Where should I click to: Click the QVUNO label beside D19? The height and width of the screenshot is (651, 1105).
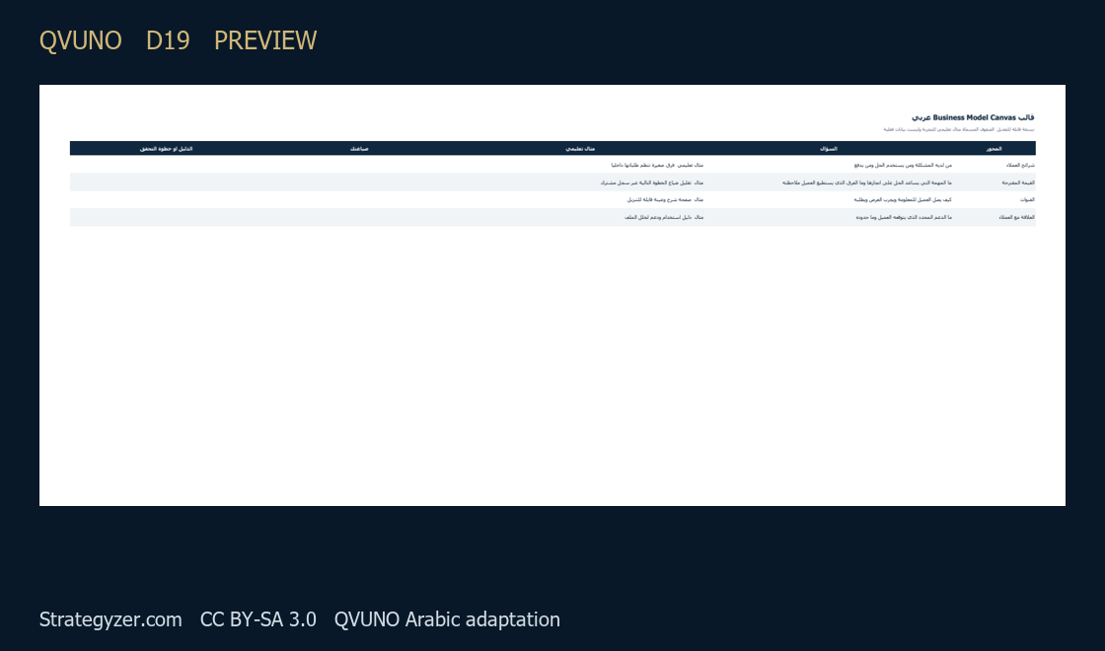[x=80, y=40]
